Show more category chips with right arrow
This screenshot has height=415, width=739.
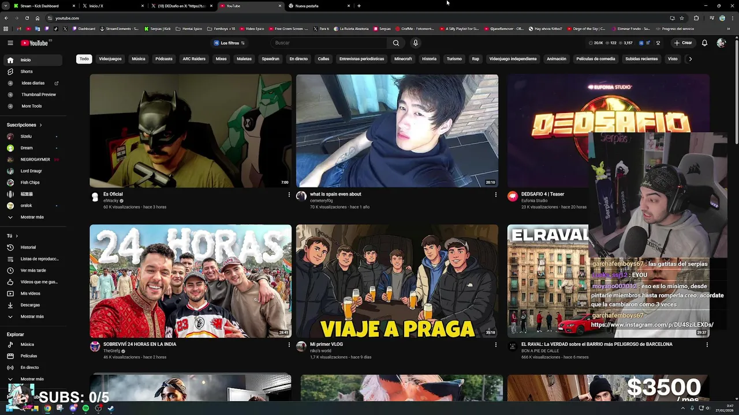[690, 59]
